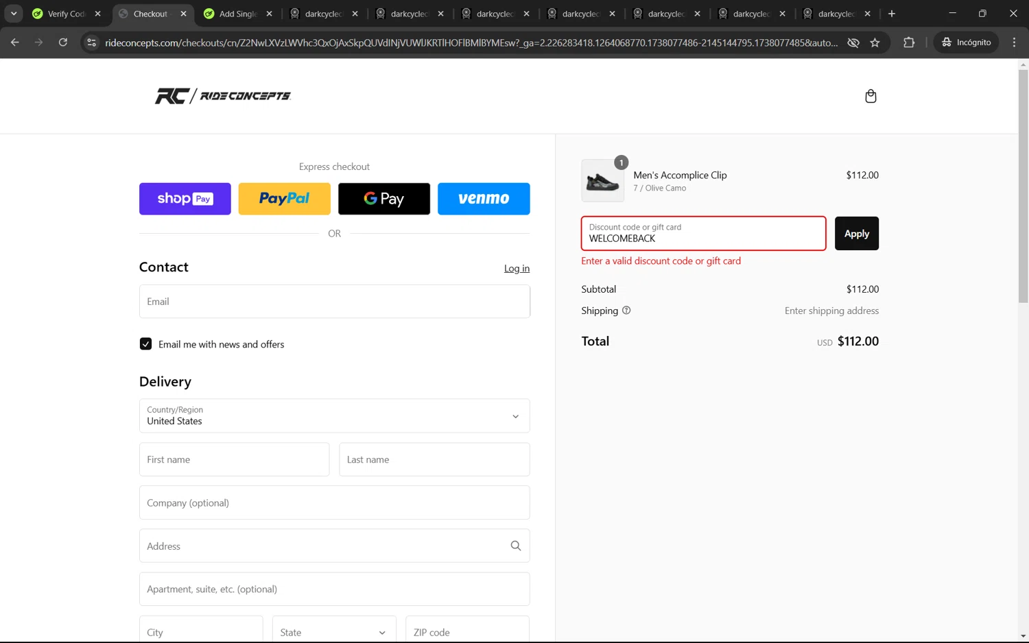Click the invalid discount code error message
The height and width of the screenshot is (643, 1029).
point(661,261)
